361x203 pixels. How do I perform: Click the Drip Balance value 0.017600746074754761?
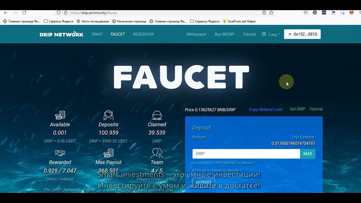[x=293, y=144]
